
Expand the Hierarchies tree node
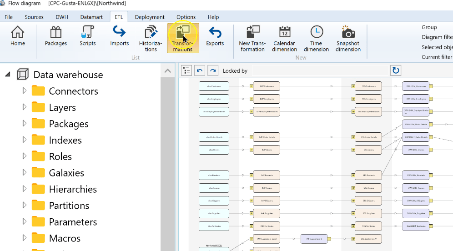24,189
